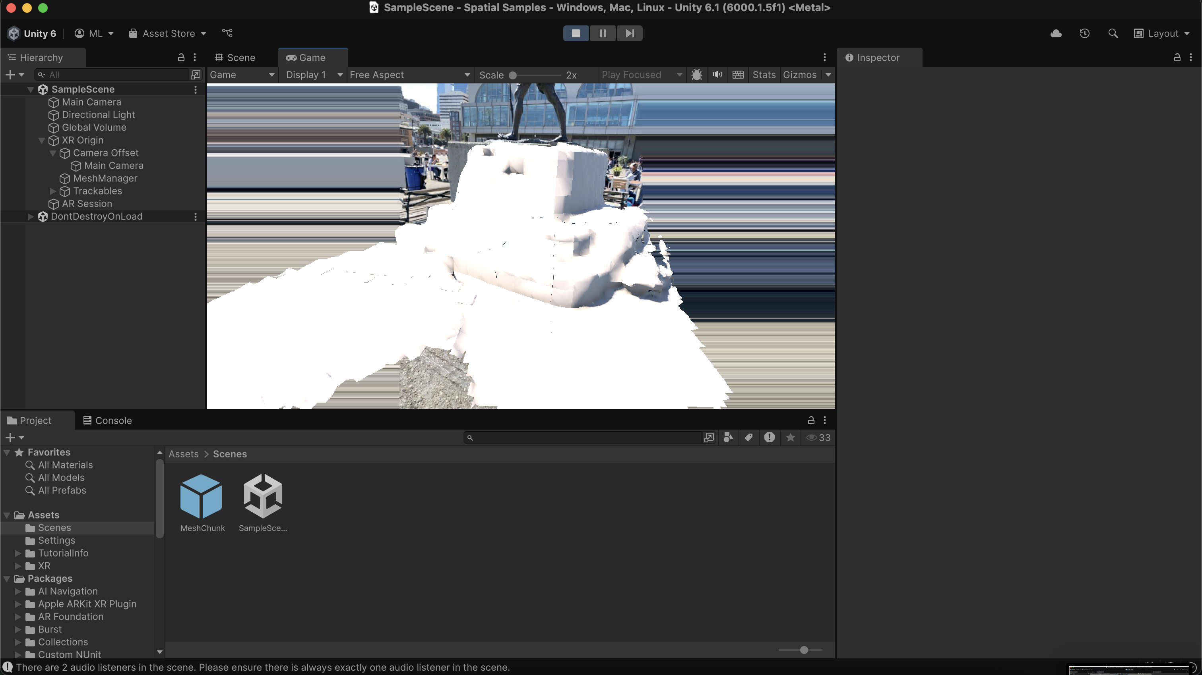Switch to the Scene tab
Screen dimensions: 1202x675
[x=235, y=57]
